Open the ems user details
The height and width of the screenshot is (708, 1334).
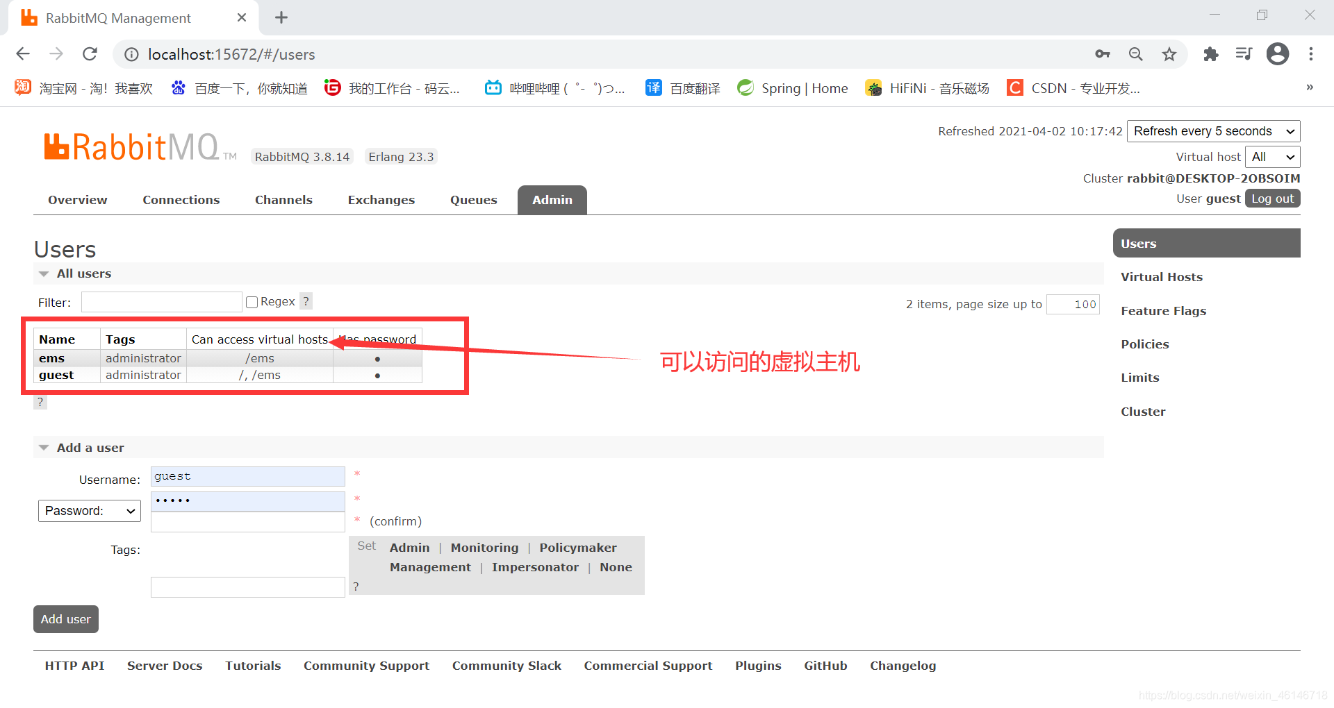click(52, 358)
